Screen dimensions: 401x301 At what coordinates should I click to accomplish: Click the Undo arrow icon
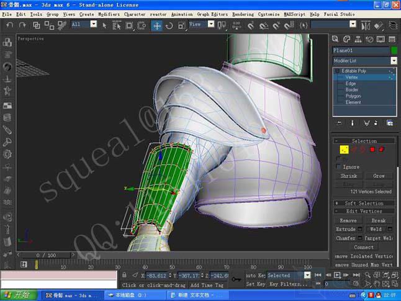(10, 25)
